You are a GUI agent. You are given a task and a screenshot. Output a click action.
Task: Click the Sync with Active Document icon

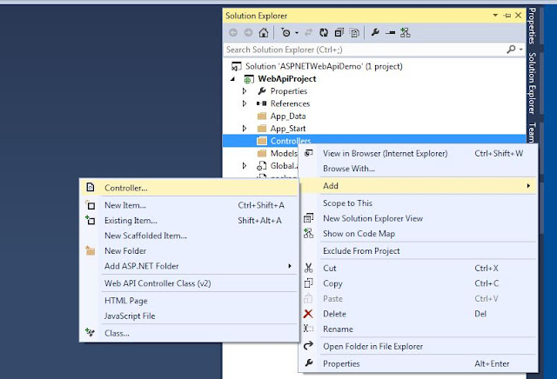click(x=308, y=33)
